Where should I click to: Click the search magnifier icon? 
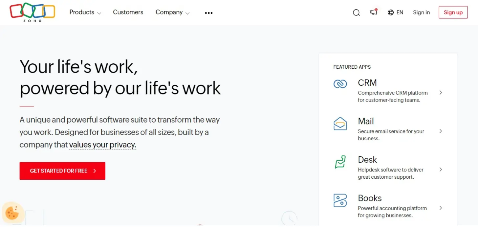pyautogui.click(x=356, y=12)
